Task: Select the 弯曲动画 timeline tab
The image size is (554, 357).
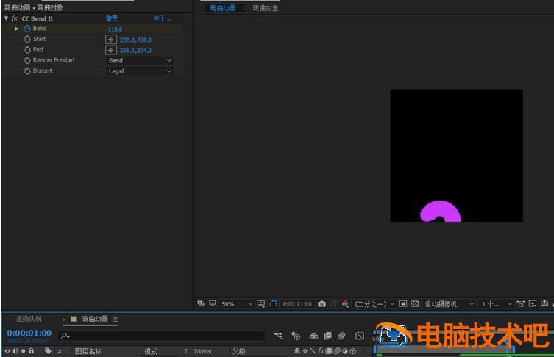Action: (95, 319)
